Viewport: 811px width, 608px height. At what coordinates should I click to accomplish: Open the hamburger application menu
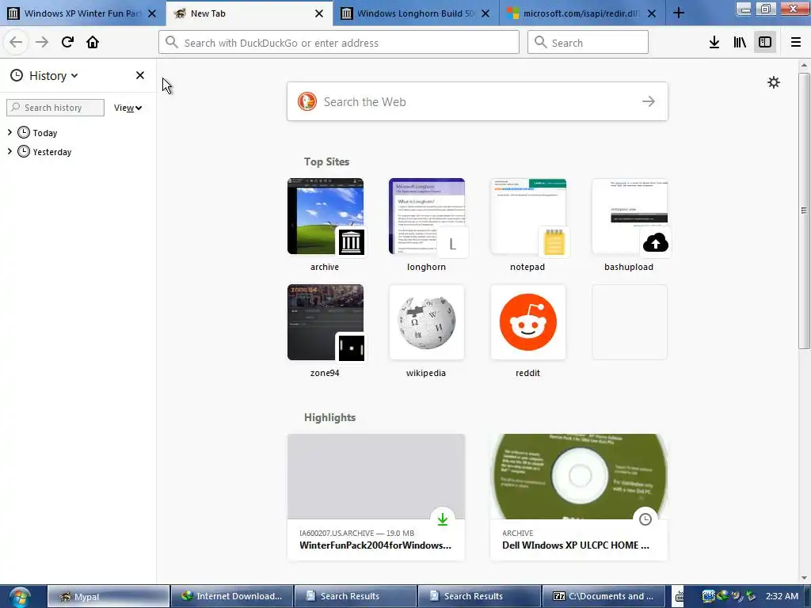(795, 42)
